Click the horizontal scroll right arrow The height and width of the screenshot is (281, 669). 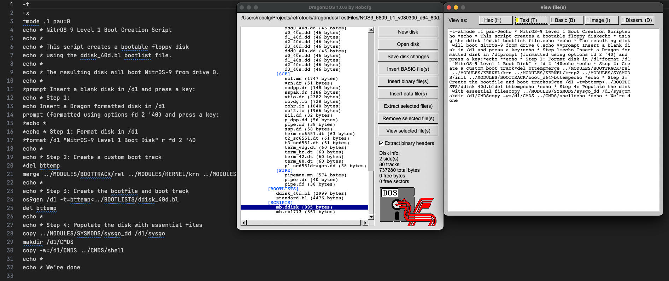coord(365,223)
